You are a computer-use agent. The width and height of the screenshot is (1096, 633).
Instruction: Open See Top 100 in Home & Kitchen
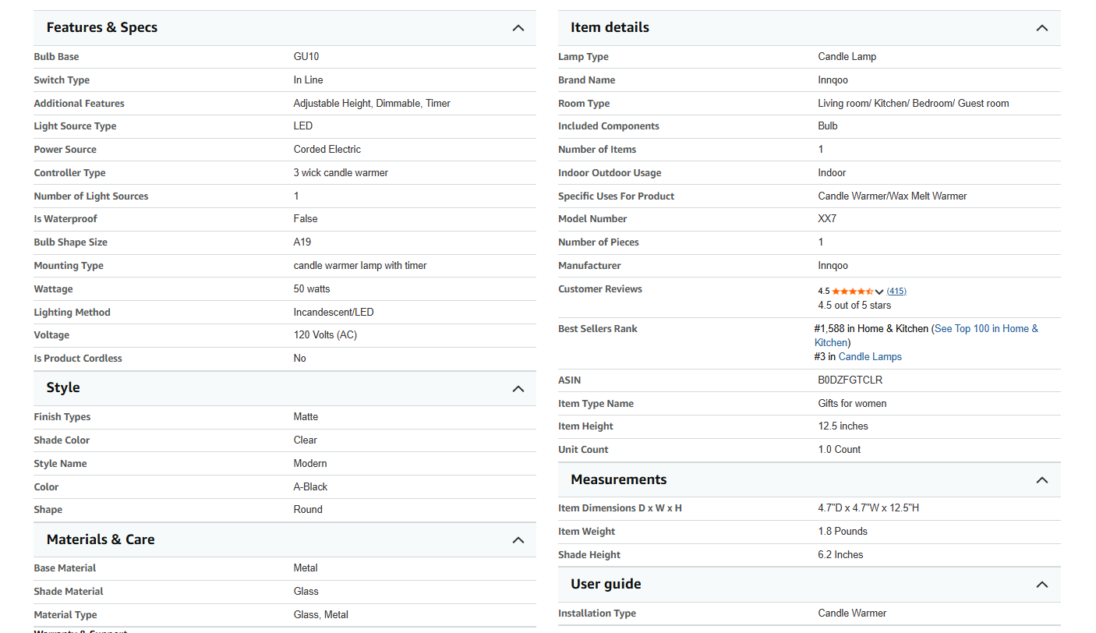(x=986, y=329)
